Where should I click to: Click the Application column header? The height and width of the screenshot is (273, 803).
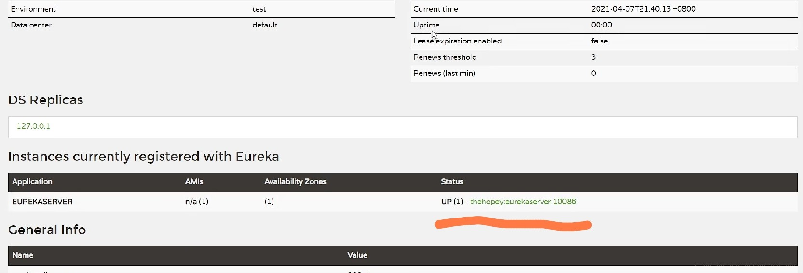point(32,182)
